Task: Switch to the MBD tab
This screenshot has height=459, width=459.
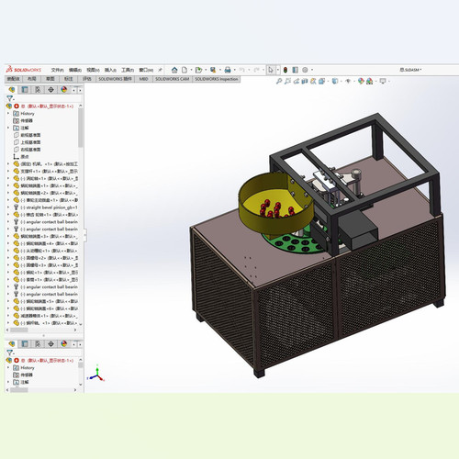Action: point(144,79)
